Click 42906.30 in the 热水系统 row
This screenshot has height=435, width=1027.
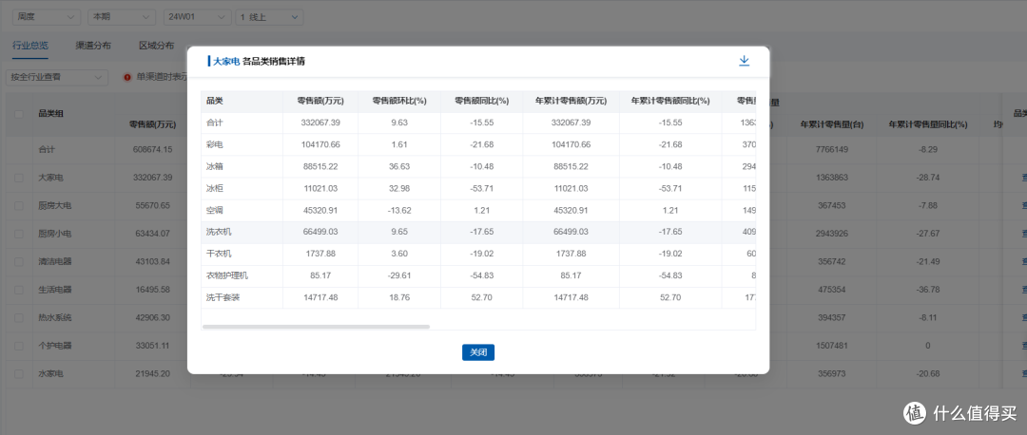click(x=151, y=317)
